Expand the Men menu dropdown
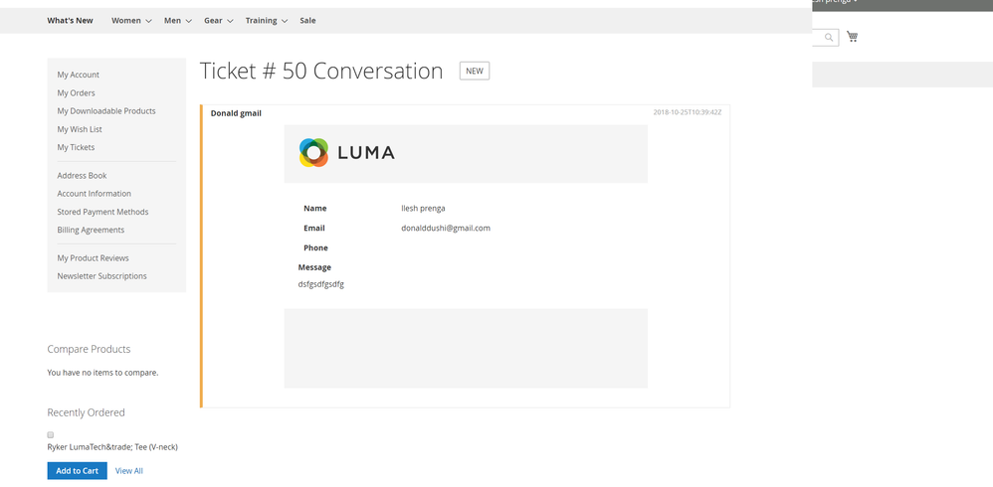Viewport: 993px width, 487px height. (x=178, y=20)
